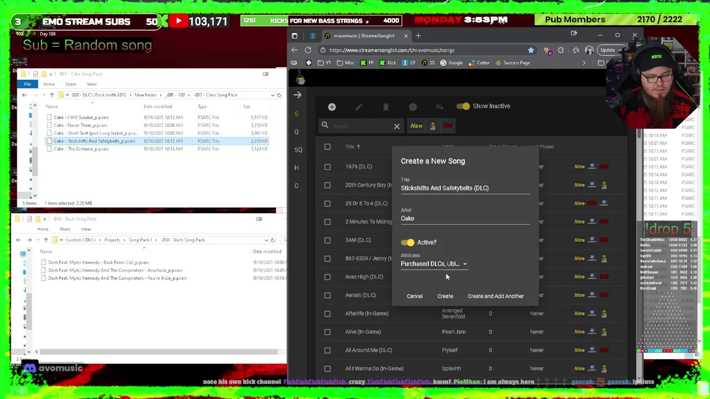Click the Create button in the dialog

[x=445, y=296]
